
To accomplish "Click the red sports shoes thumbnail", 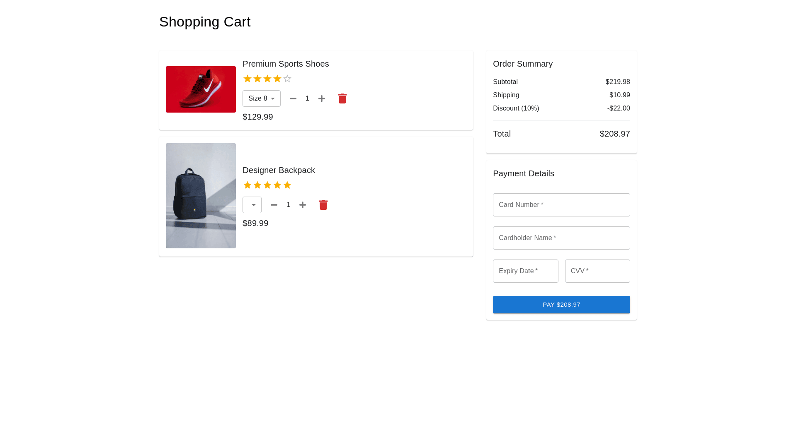I will click(201, 89).
